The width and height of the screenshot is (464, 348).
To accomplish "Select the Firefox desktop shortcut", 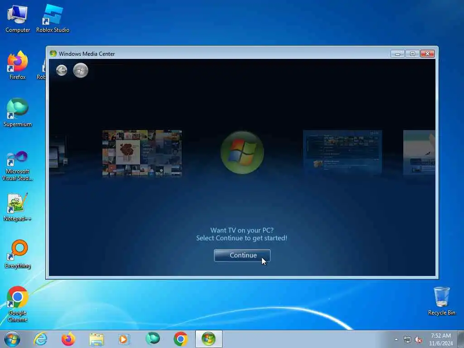I will coord(18,65).
